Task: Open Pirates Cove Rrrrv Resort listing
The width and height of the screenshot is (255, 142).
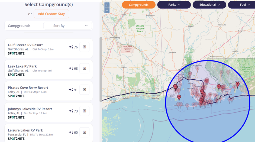Action: click(28, 88)
